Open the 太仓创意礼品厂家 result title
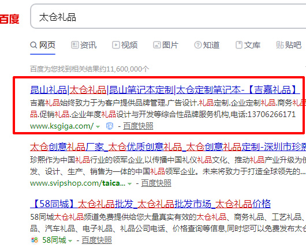 (x=168, y=147)
